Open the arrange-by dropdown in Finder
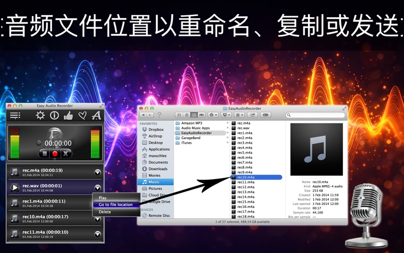404x253 pixels. (x=239, y=115)
